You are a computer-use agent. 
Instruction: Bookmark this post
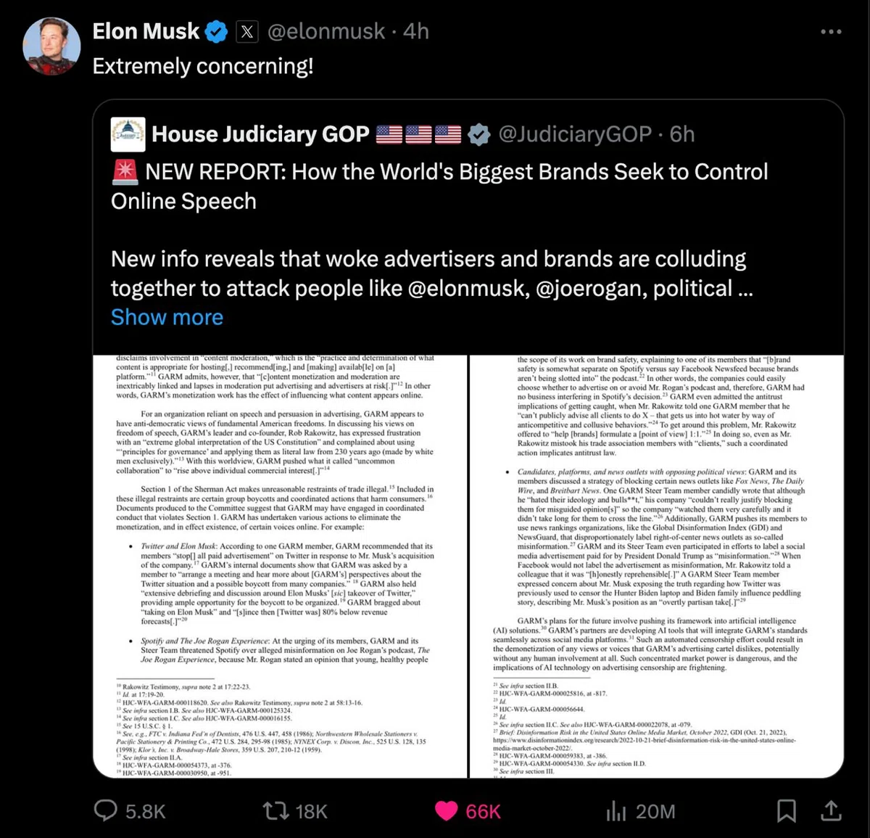(786, 810)
